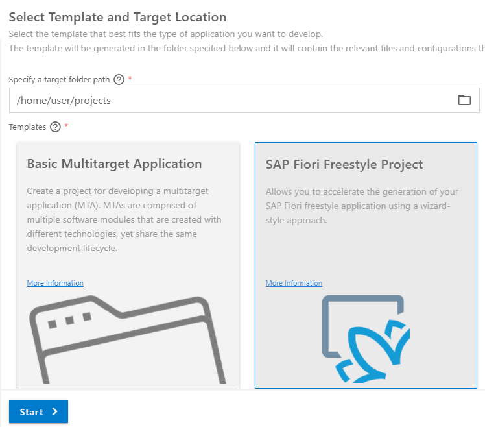
Task: Focus the /home/user/projects path input field
Action: coord(244,100)
